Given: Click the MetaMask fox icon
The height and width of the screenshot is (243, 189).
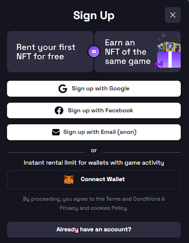Looking at the screenshot, I should tap(69, 179).
